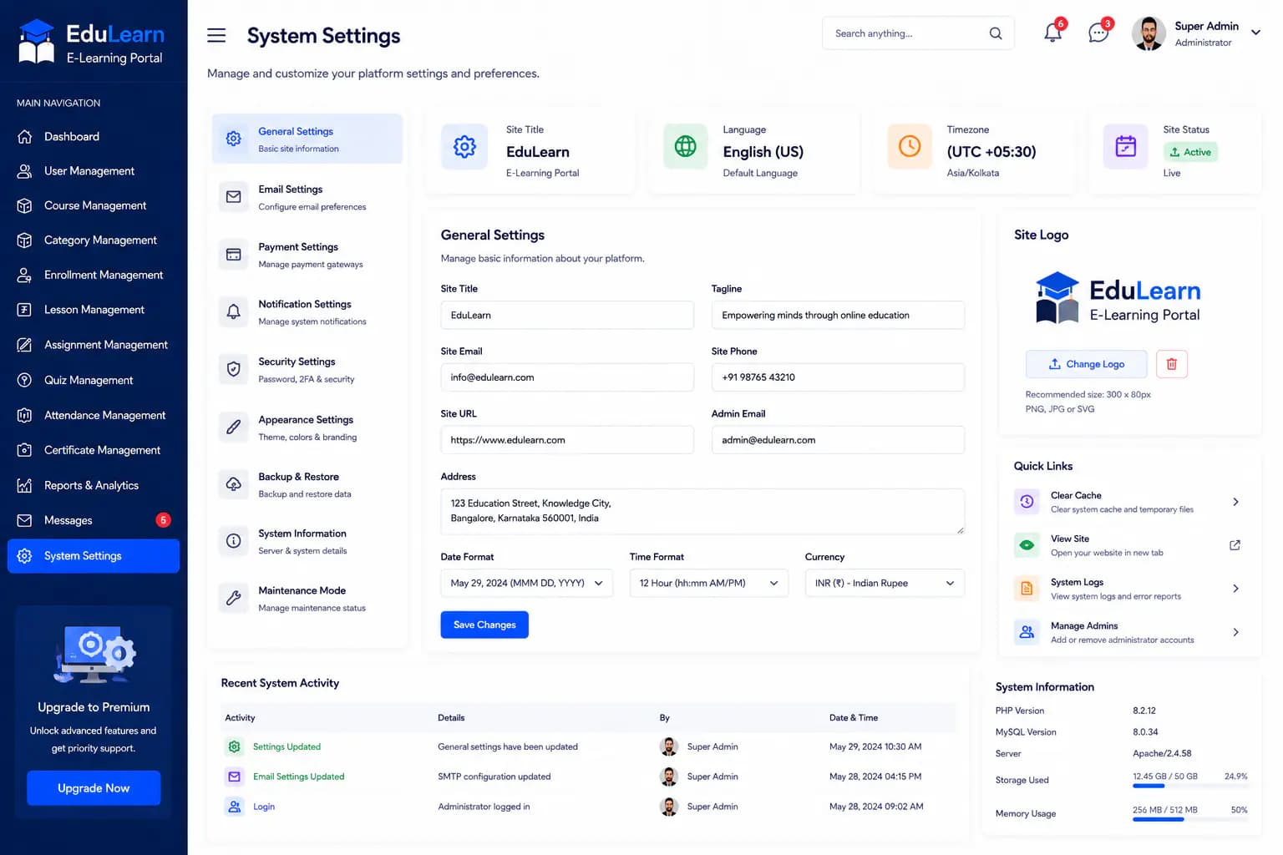Click the Memory Usage progress bar
This screenshot has width=1283, height=855.
tap(1189, 819)
